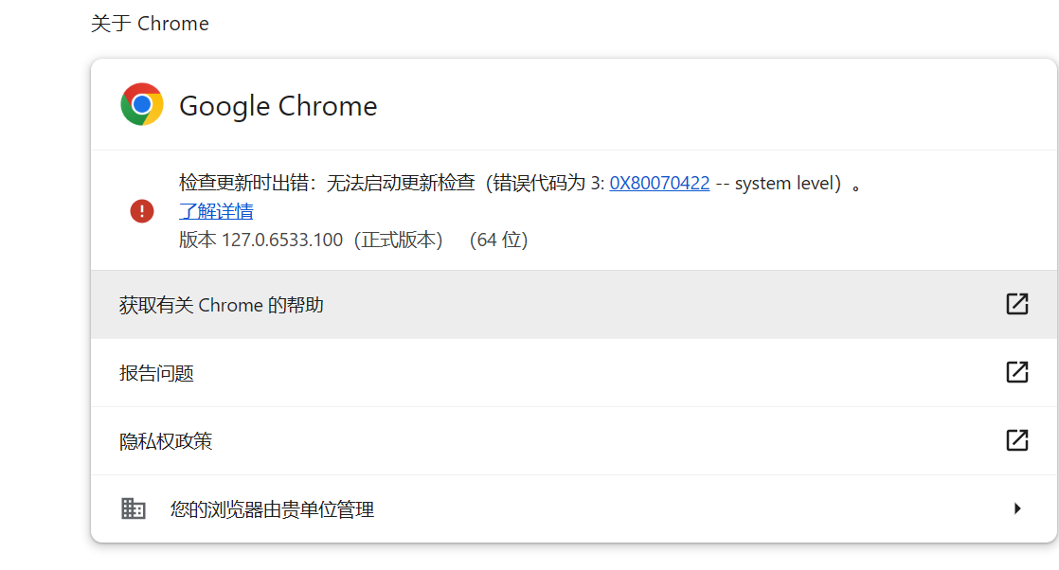Viewport: 1059px width, 570px height.
Task: Click external-link icon beside 报告问题
Action: (x=1016, y=372)
